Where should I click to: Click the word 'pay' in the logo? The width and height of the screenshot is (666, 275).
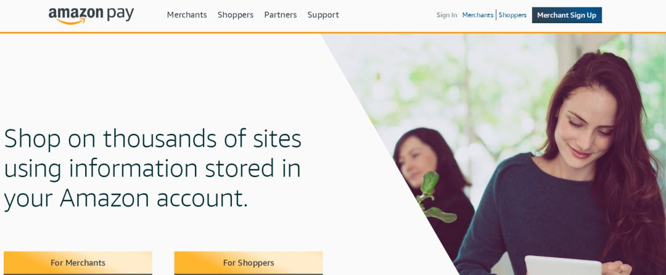(x=120, y=15)
